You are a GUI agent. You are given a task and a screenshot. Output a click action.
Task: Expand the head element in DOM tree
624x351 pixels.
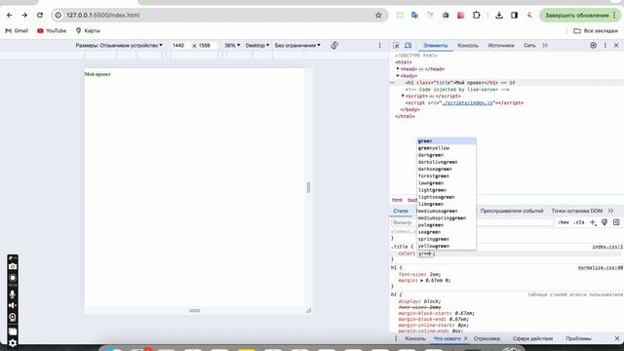(x=398, y=69)
